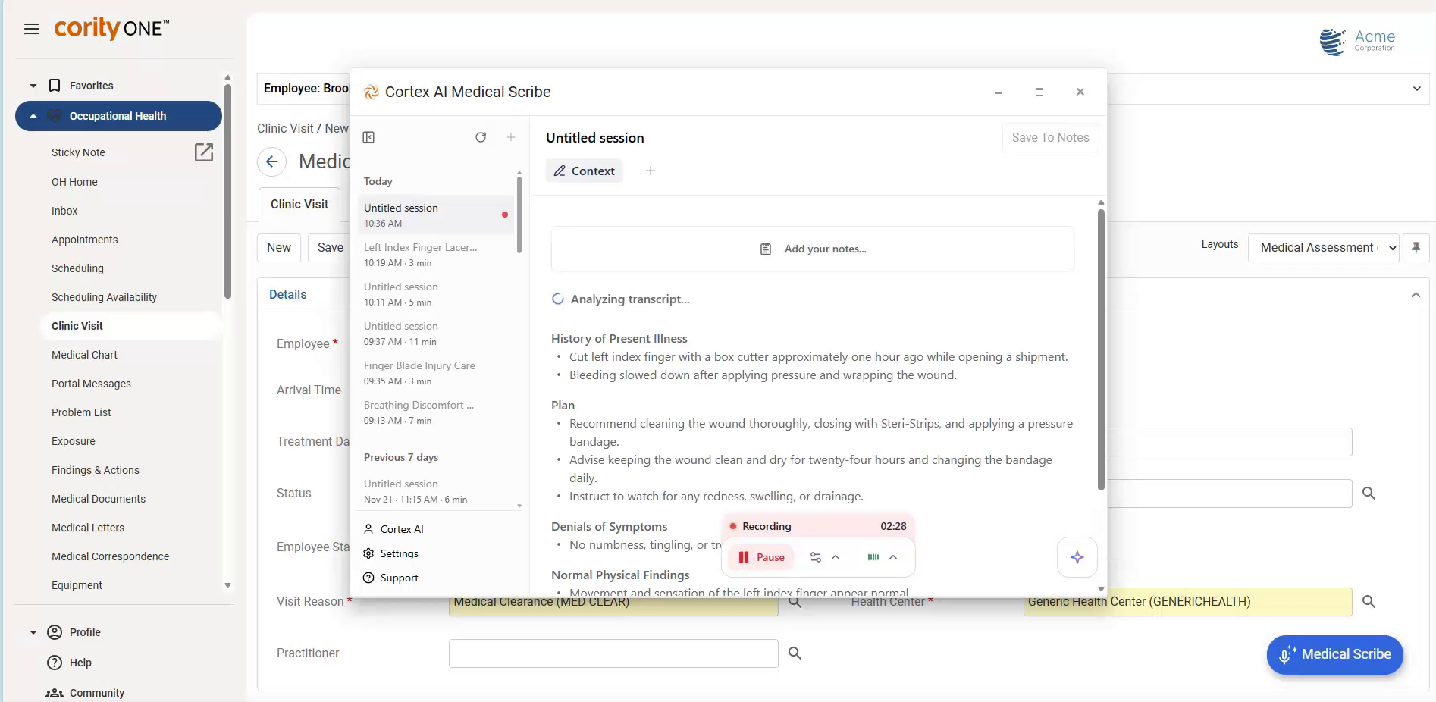Refresh the session list
This screenshot has width=1436, height=702.
pos(481,137)
